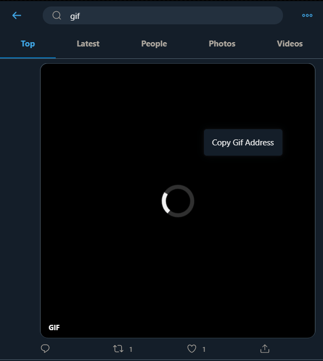
Task: Click the magnifying glass search icon
Action: coord(57,16)
